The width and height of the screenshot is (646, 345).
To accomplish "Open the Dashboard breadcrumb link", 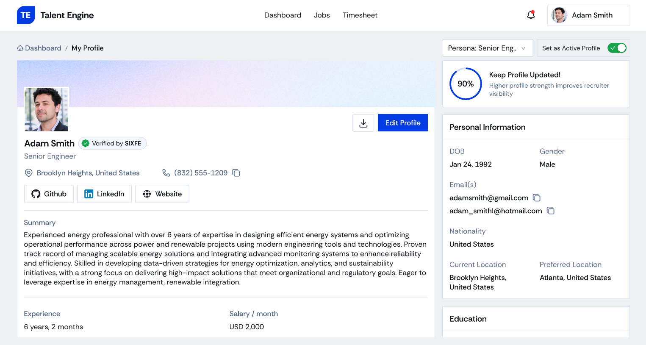I will 43,48.
